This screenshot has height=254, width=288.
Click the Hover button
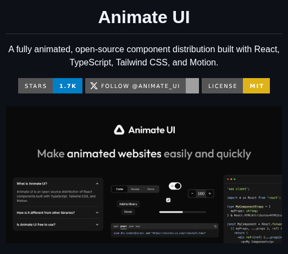pyautogui.click(x=128, y=212)
